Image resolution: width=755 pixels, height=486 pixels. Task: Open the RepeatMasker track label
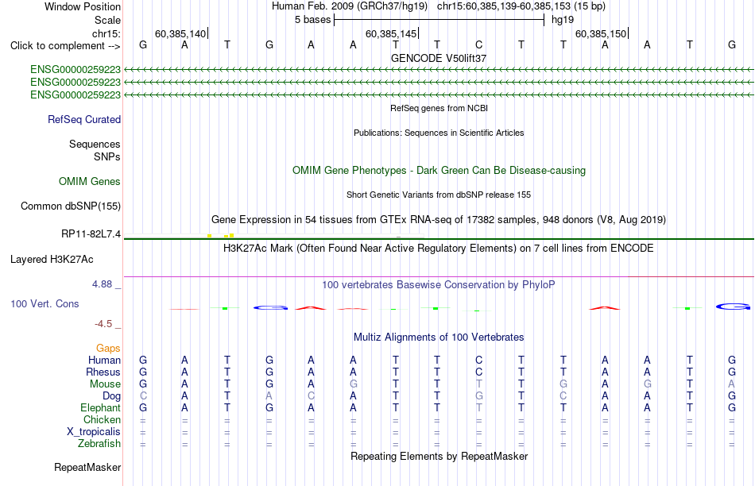87,467
